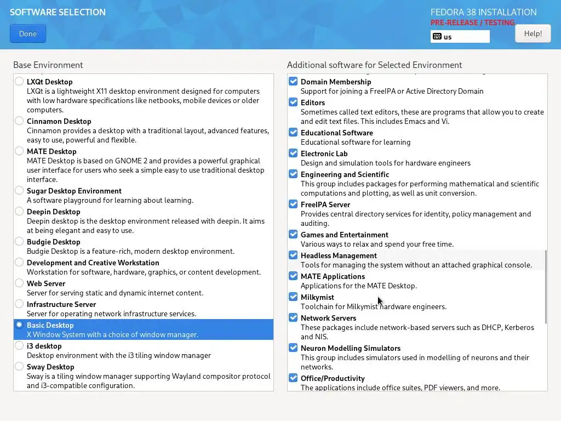
Task: Choose MATE Desktop radio button
Action: 19,151
